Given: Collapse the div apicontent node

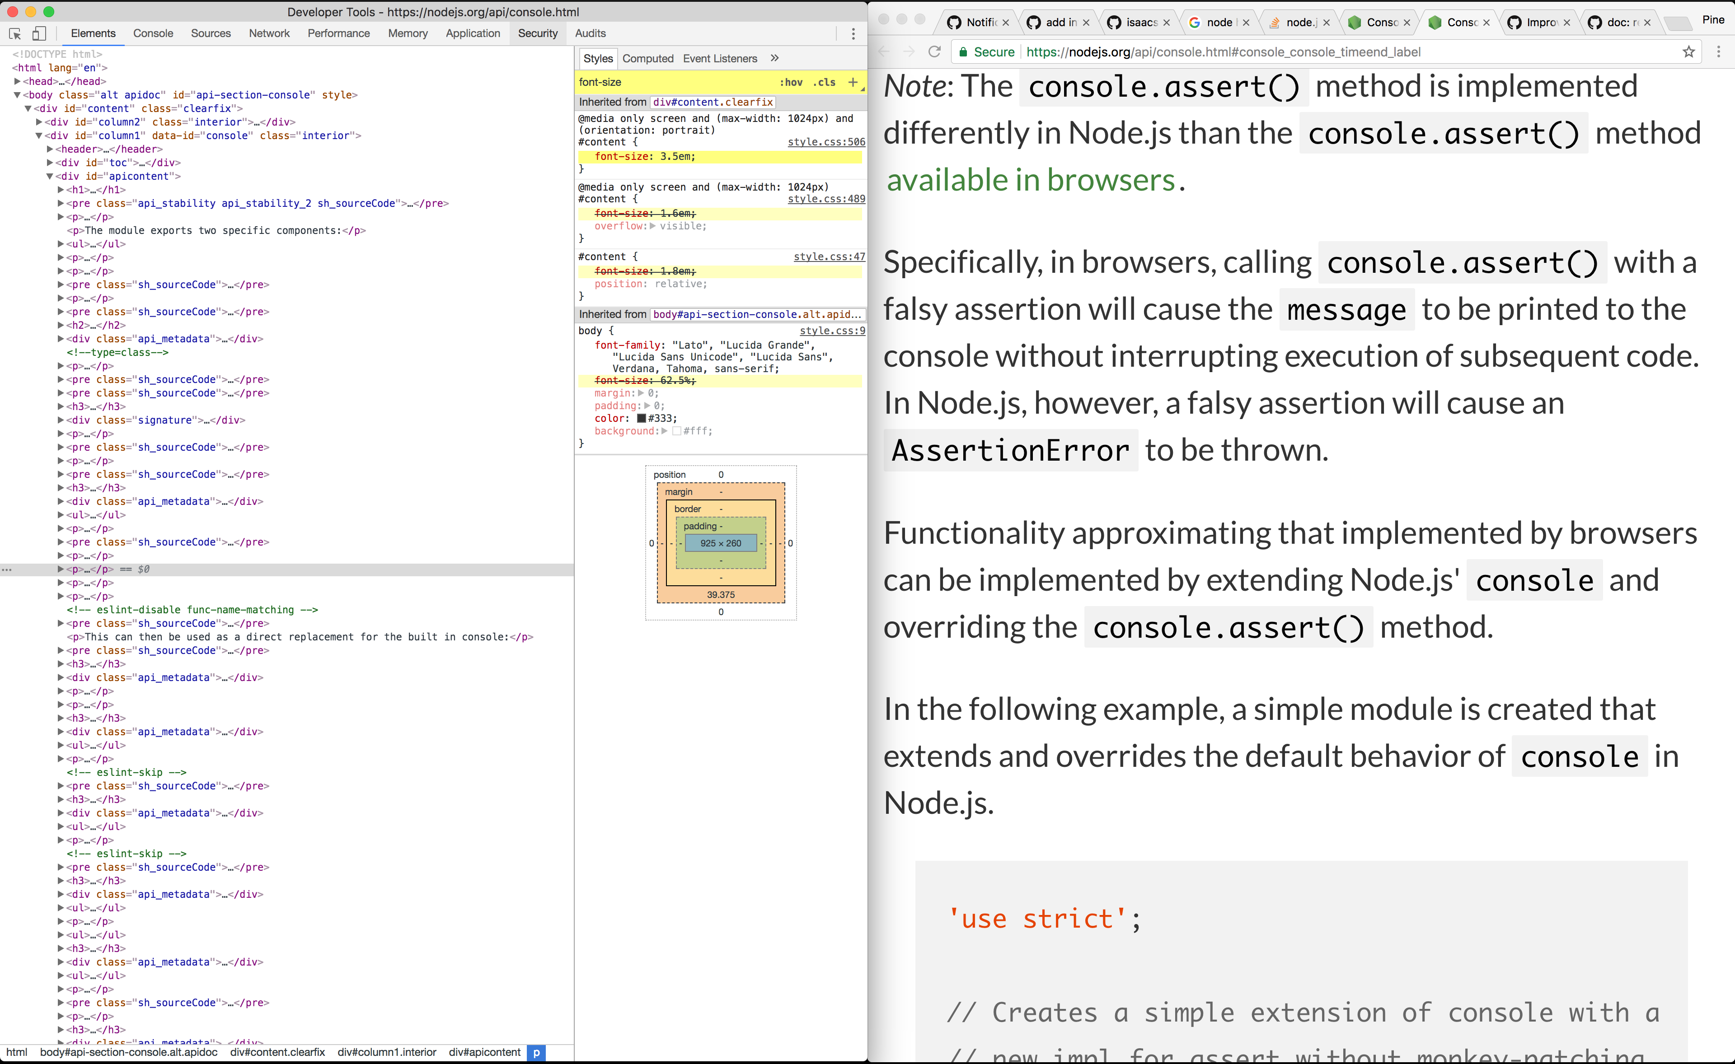Looking at the screenshot, I should [50, 177].
